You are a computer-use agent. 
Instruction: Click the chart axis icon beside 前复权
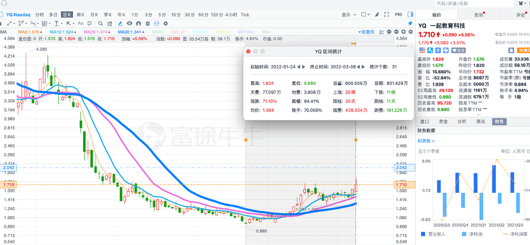tap(382, 32)
